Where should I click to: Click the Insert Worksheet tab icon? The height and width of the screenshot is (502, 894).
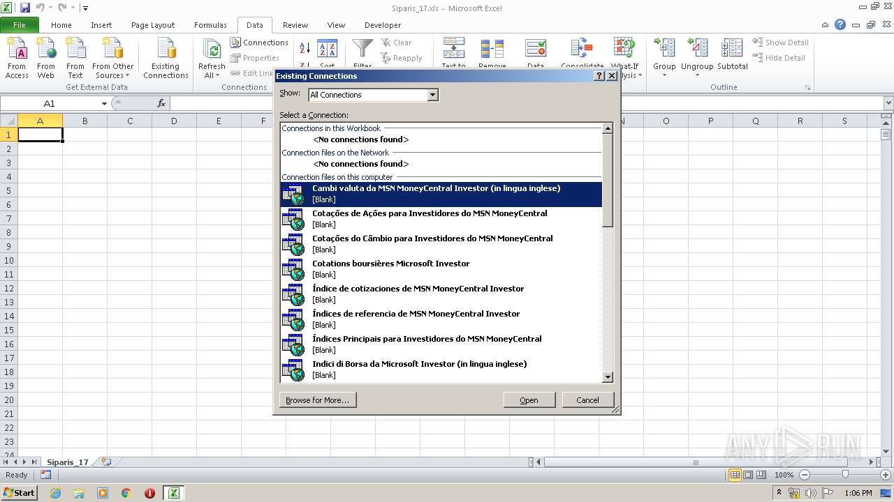pyautogui.click(x=106, y=462)
